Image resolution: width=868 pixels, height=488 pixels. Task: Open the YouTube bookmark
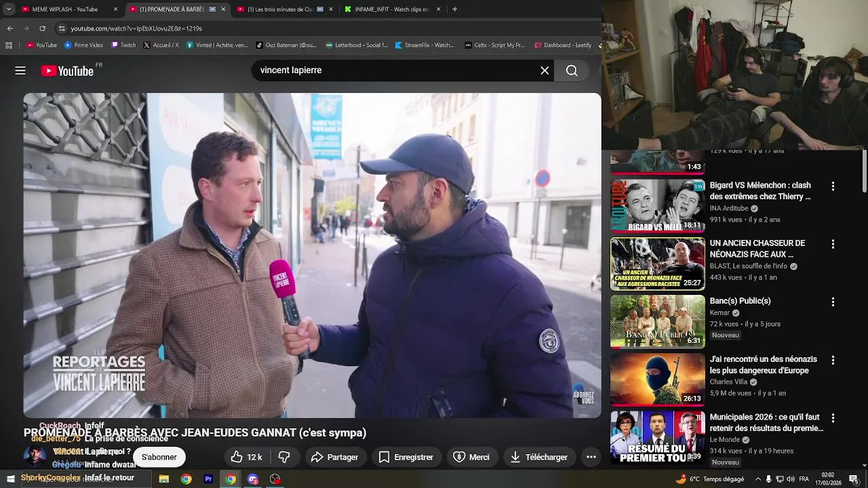[x=41, y=45]
